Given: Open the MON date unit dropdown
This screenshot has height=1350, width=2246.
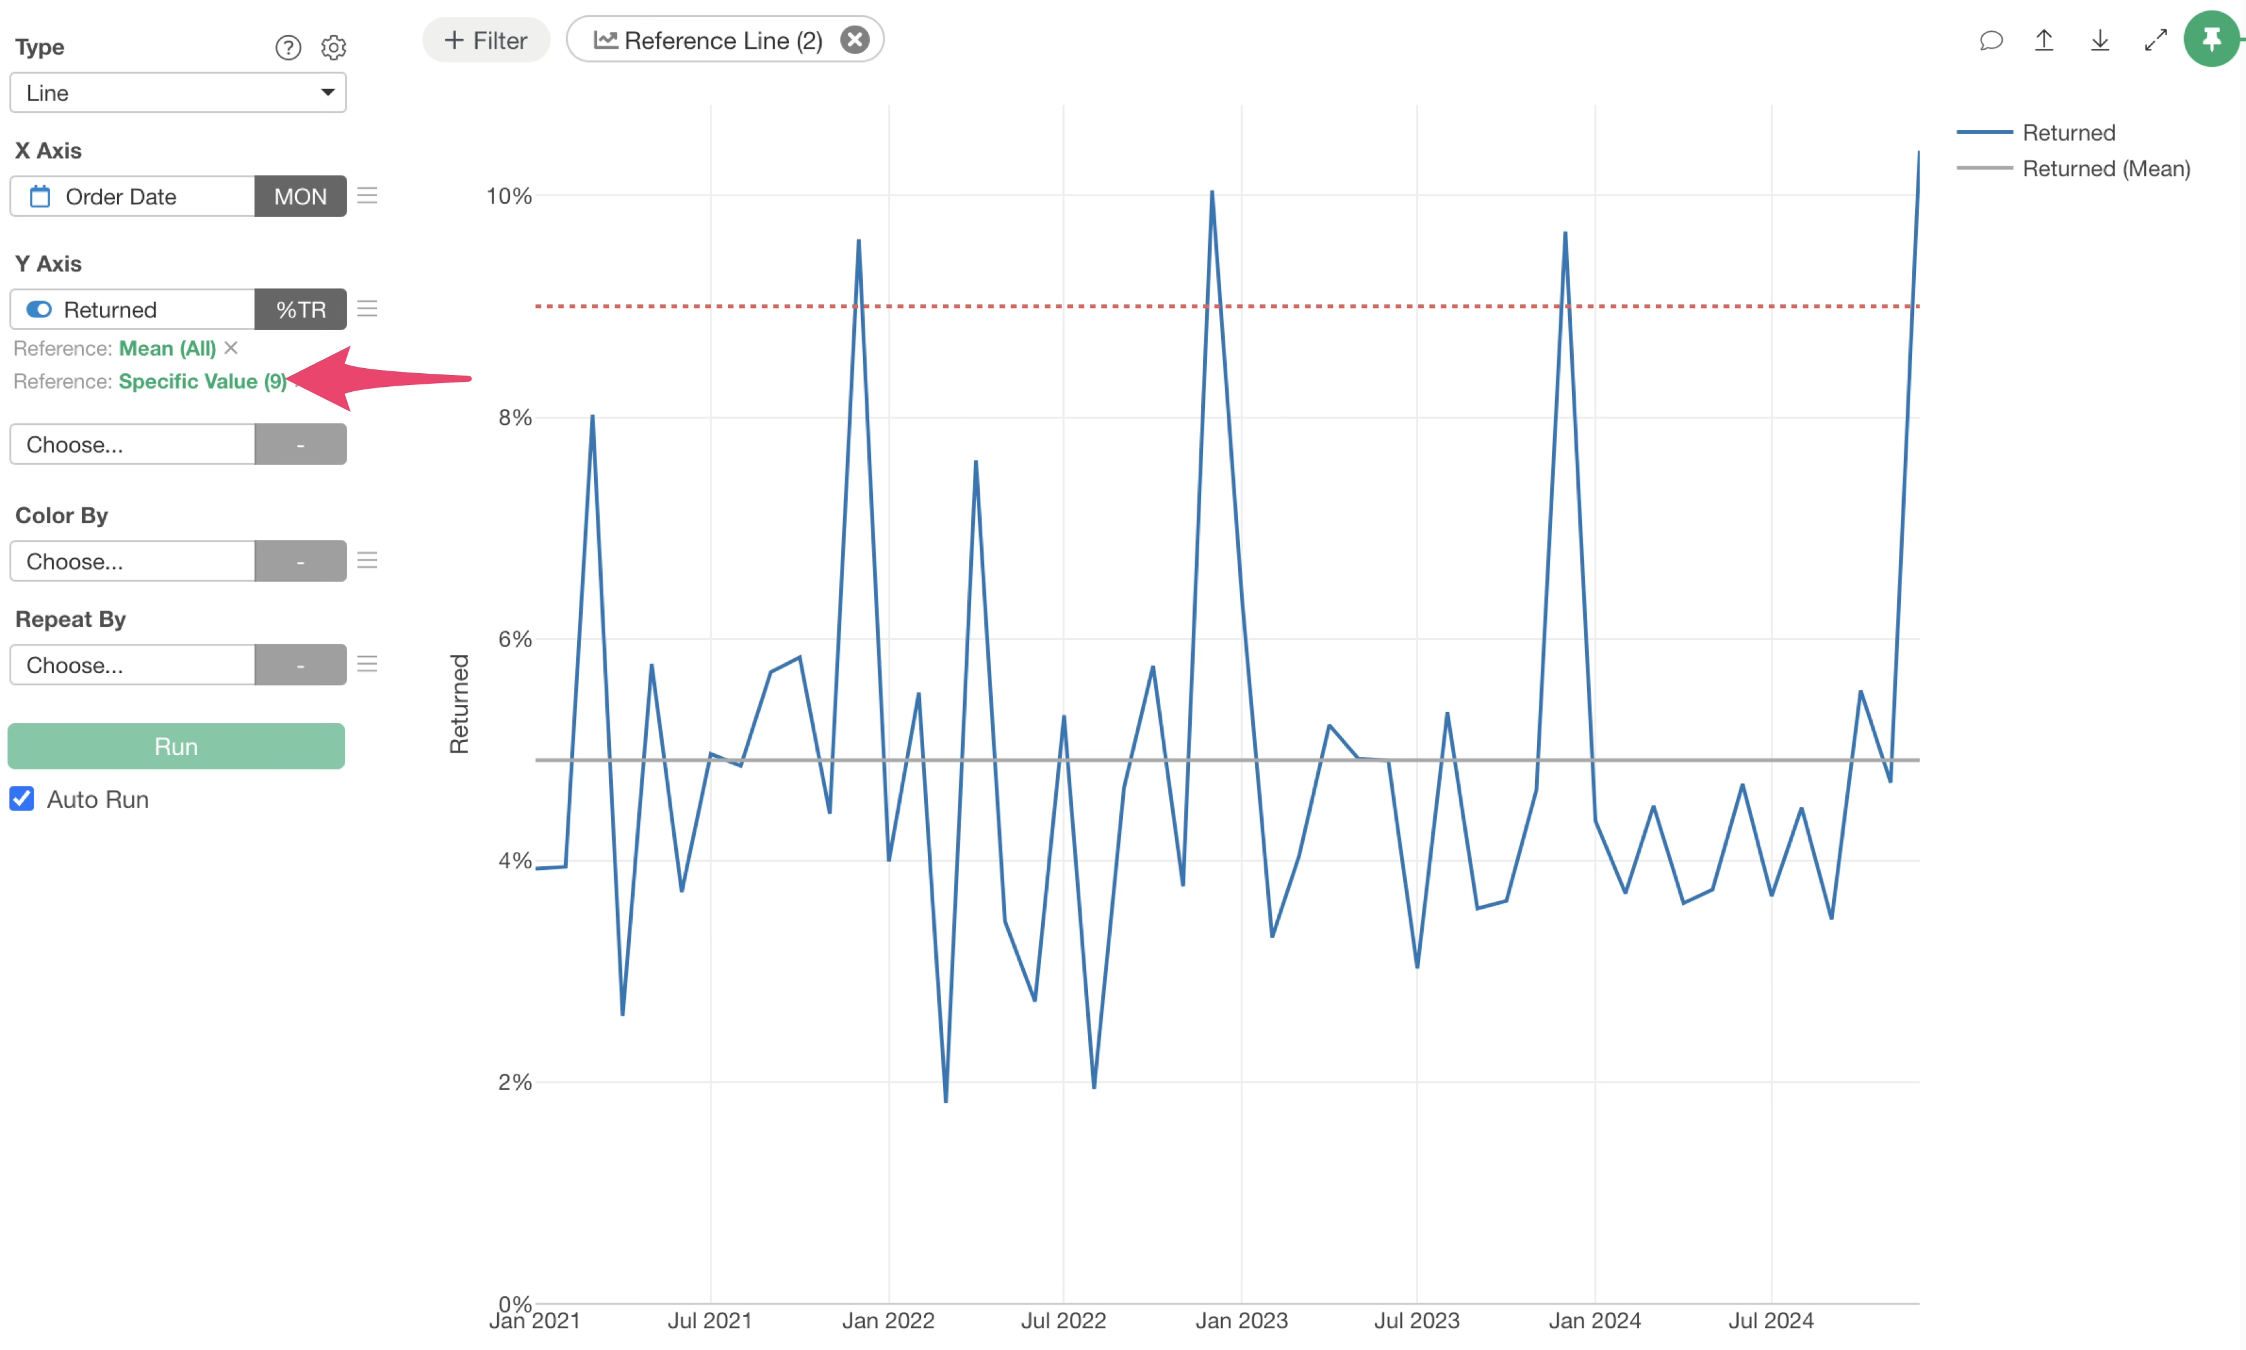Looking at the screenshot, I should coord(300,196).
